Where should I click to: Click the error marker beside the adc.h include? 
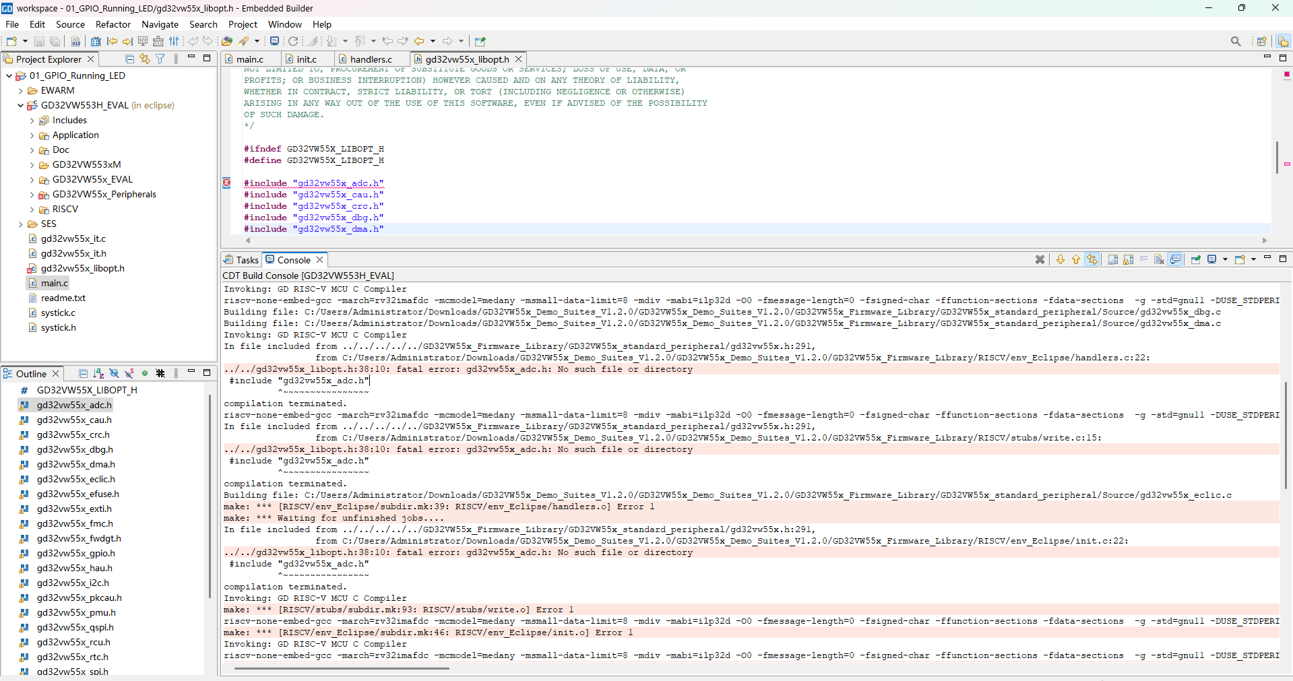coord(227,183)
